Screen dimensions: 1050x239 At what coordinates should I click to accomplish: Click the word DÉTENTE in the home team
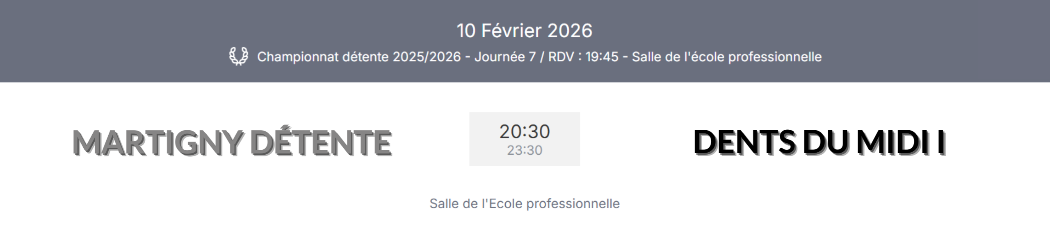coord(320,142)
